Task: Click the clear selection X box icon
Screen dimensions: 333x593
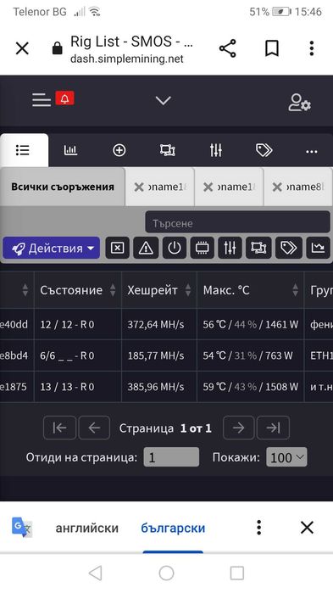Action: coord(118,248)
